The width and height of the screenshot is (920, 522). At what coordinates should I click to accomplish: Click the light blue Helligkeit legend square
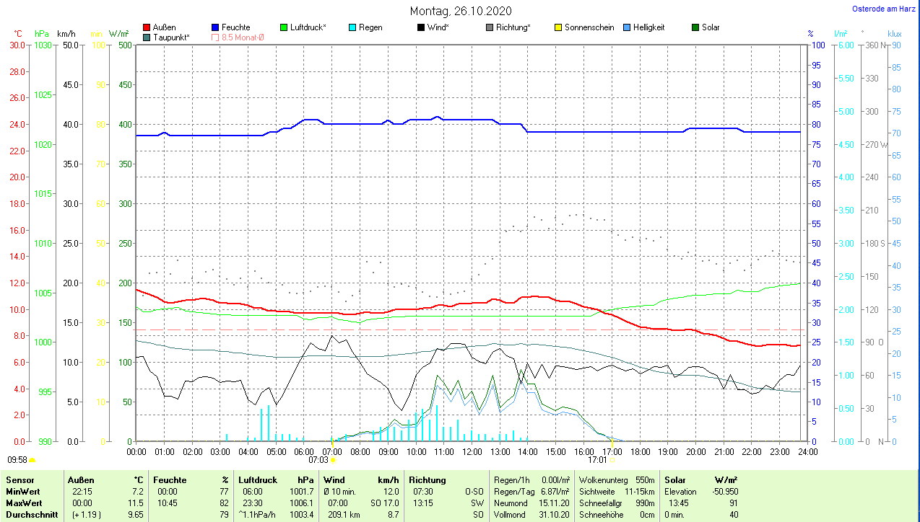[x=627, y=27]
